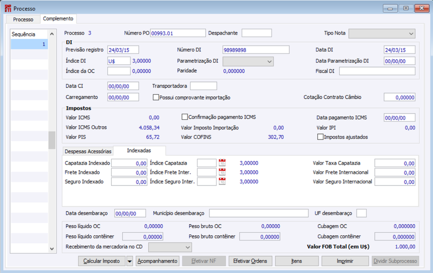Image resolution: width=433 pixels, height=273 pixels.
Task: Open Recebimento da mercadoria no CD dropdown
Action: click(x=170, y=248)
